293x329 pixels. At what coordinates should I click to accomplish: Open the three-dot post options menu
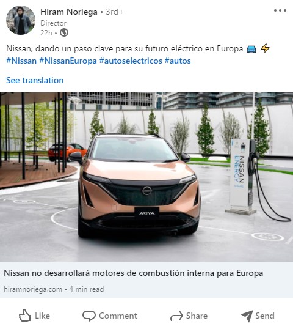280,10
